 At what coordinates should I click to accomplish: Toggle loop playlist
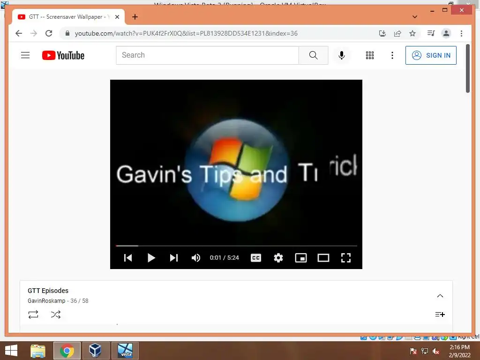coord(33,315)
